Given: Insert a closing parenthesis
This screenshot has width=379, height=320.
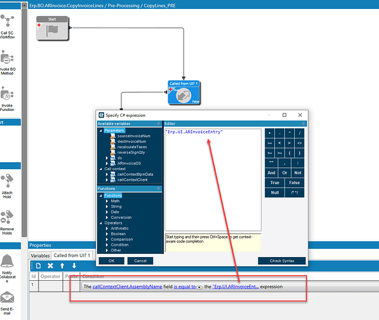Looking at the screenshot, I should point(299,153).
